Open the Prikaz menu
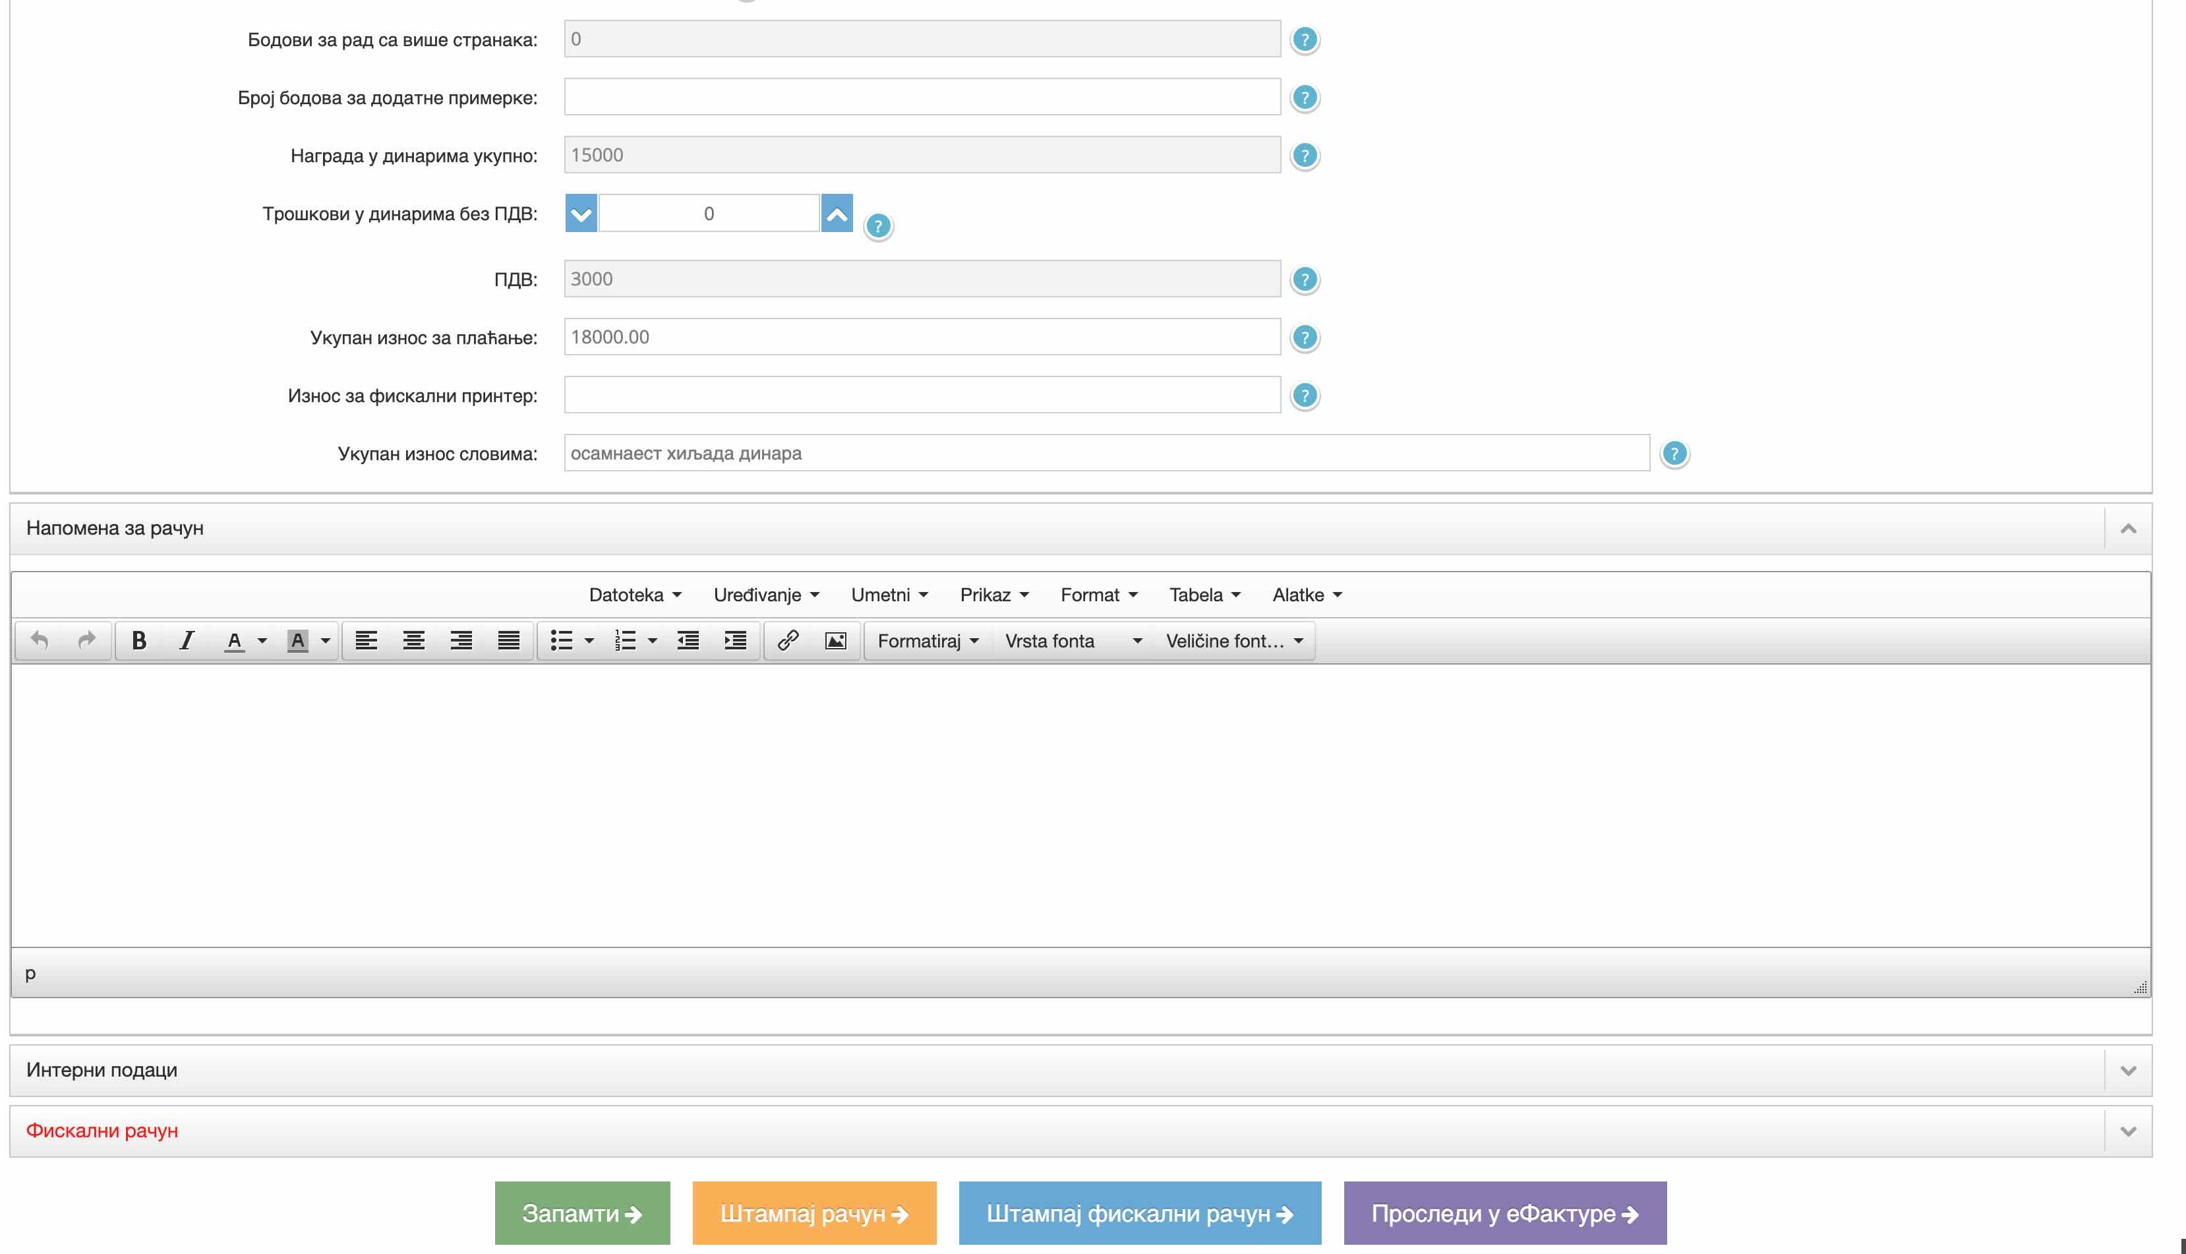 pyautogui.click(x=994, y=595)
